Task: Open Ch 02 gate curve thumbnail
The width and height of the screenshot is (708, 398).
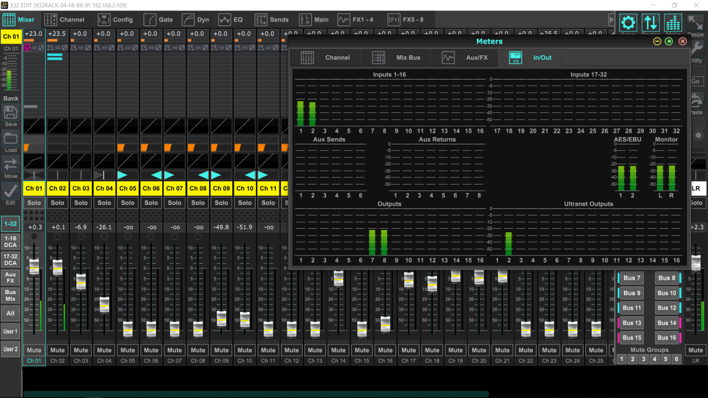Action: pyautogui.click(x=58, y=126)
